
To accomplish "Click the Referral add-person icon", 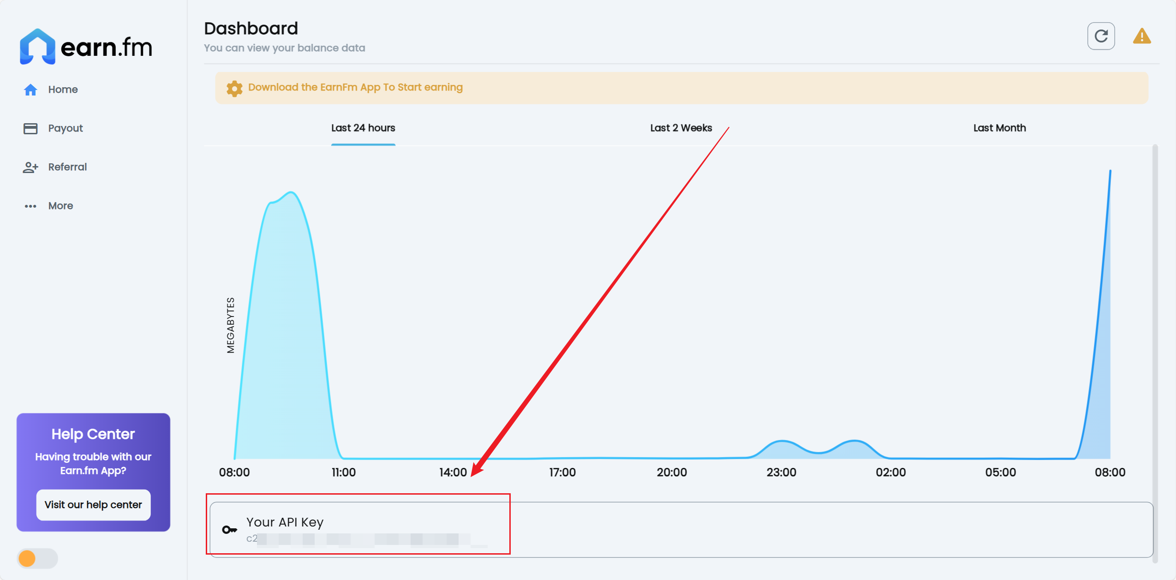I will [x=30, y=167].
